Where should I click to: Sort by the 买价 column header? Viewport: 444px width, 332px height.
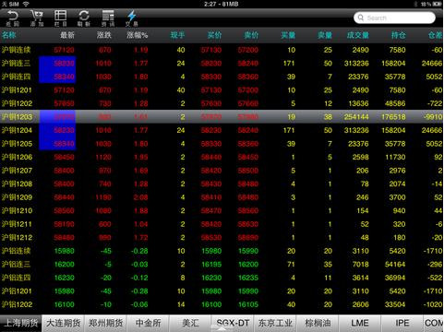[x=214, y=35]
